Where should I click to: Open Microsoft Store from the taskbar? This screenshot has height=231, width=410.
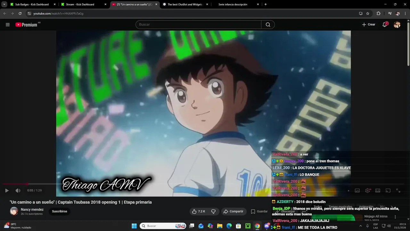tap(238, 226)
